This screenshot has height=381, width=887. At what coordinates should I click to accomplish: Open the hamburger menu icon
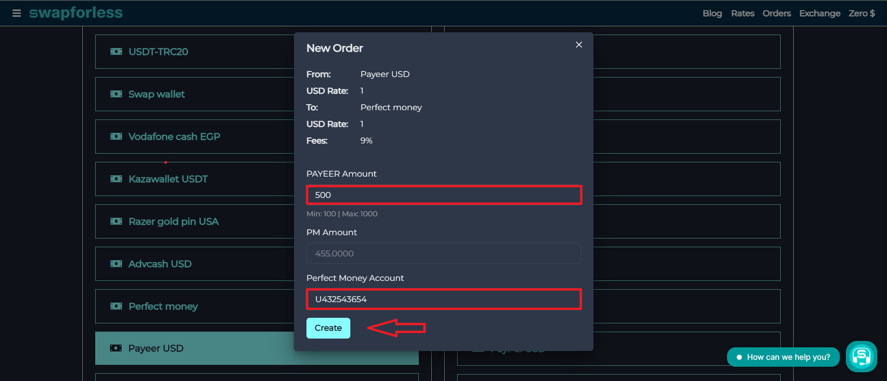(17, 13)
